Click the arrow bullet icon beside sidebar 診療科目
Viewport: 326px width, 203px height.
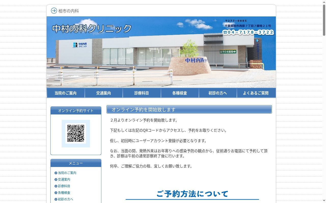56,186
